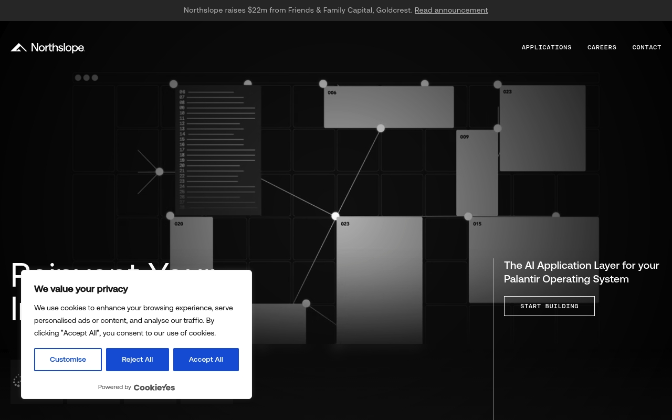Open the Applications menu item
The width and height of the screenshot is (672, 420).
coord(547,47)
